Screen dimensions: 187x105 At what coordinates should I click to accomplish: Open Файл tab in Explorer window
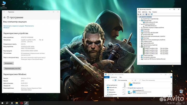click(x=107, y=77)
